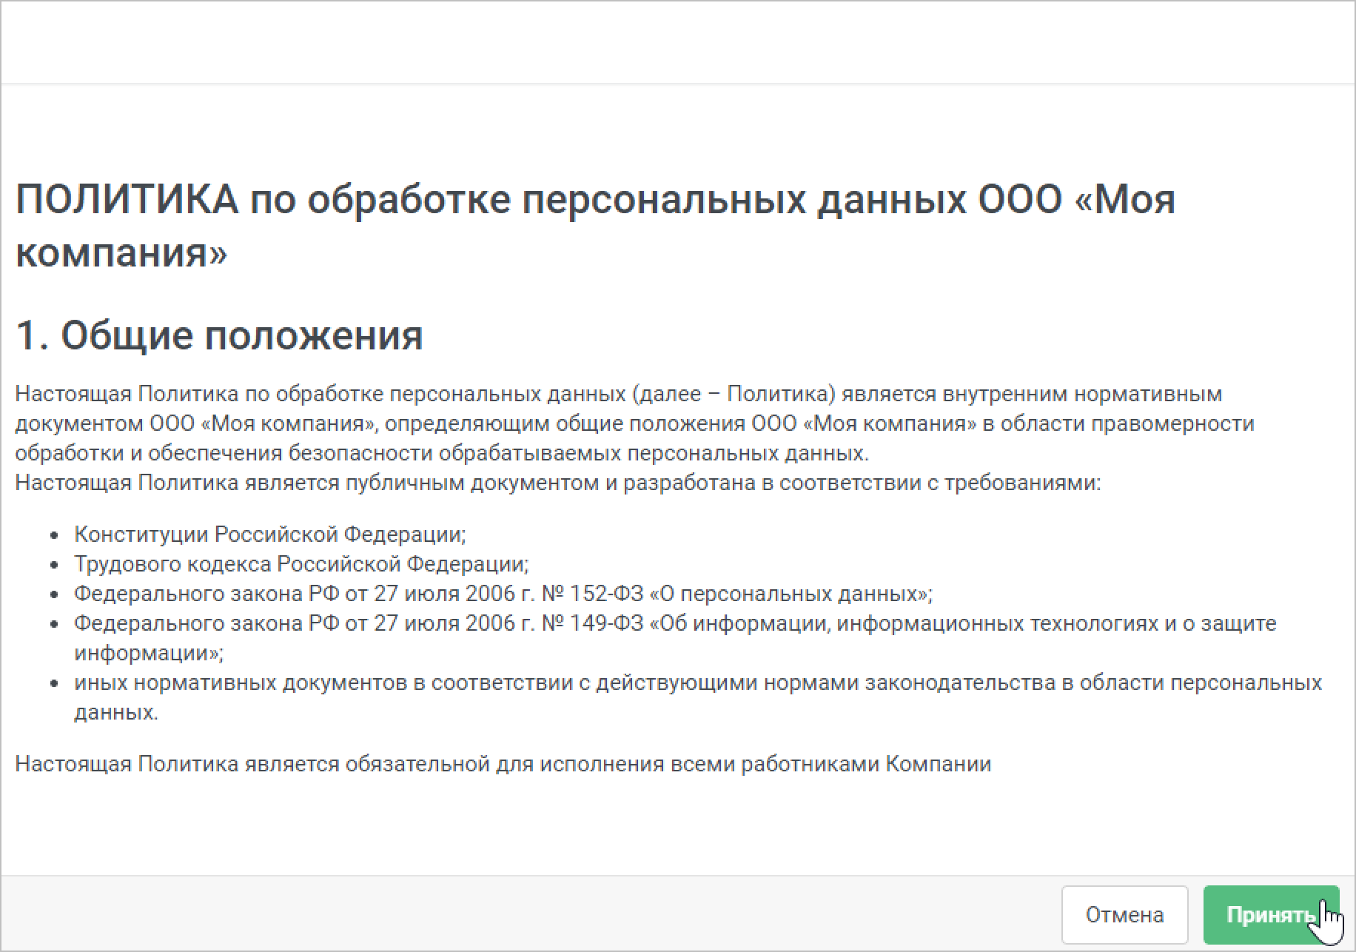The width and height of the screenshot is (1356, 952).
Task: Click the line about law № 149-ФЗ
Action: click(675, 638)
